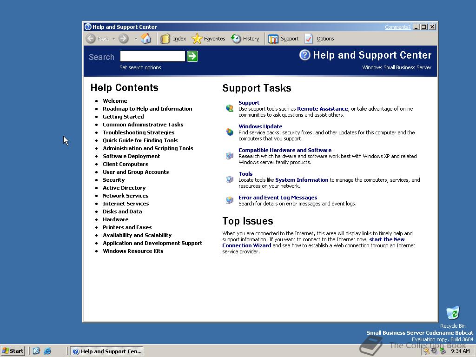Image resolution: width=476 pixels, height=357 pixels.
Task: Open Roadmap to Help and Information
Action: pos(147,109)
